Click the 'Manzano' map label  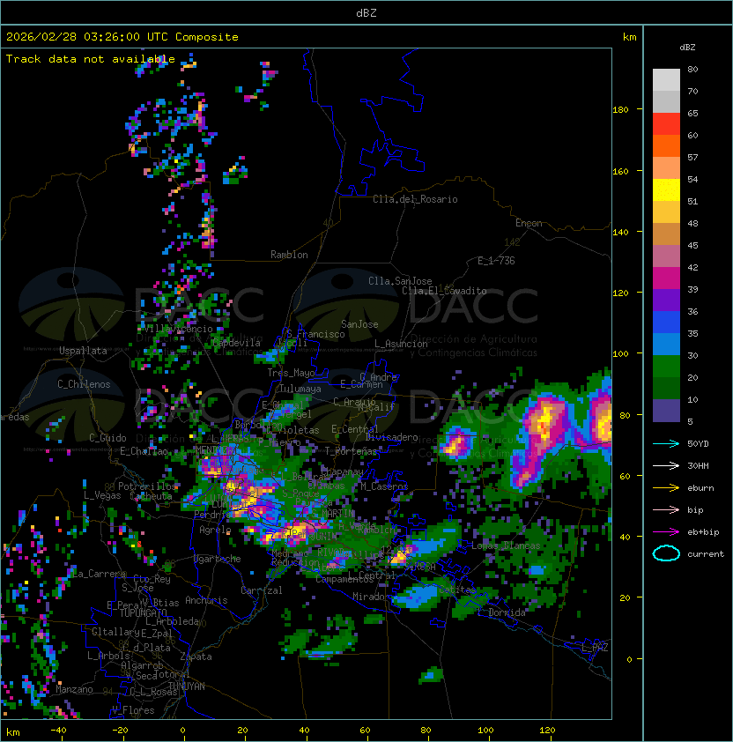pos(74,689)
